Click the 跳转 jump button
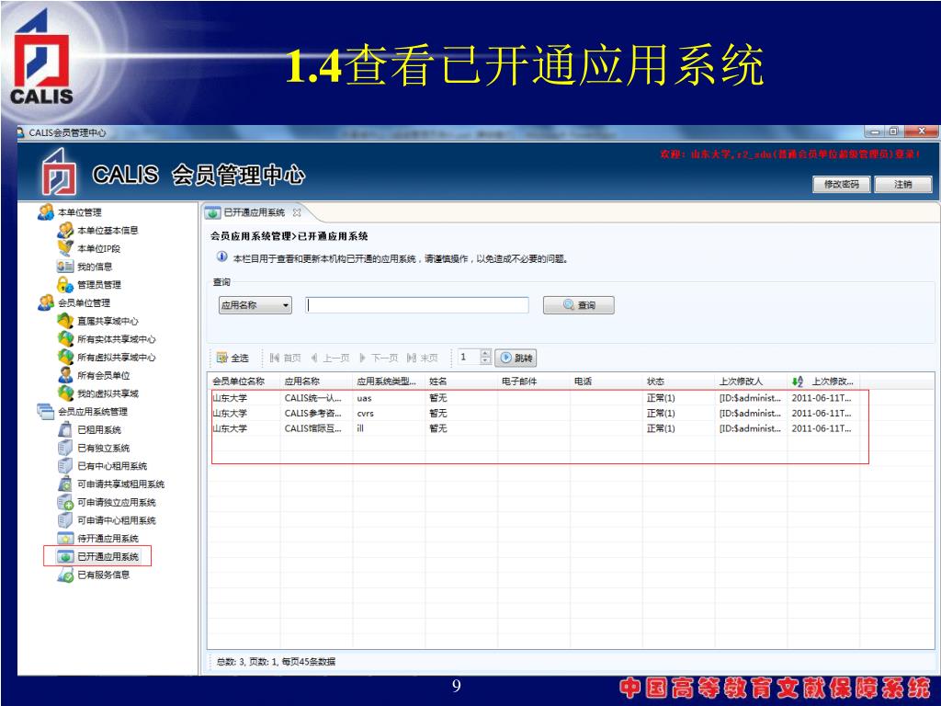Viewport: 941px width, 706px height. click(516, 358)
